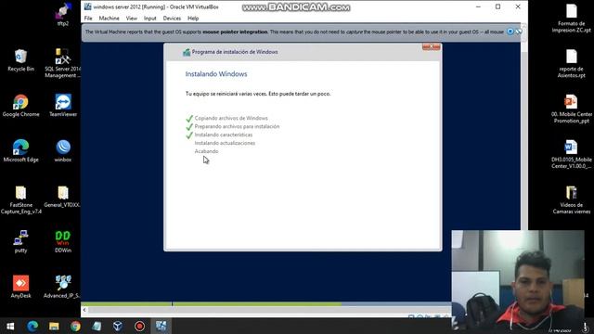
Task: Open reporte de Asientos.rpt file
Action: coord(572,64)
